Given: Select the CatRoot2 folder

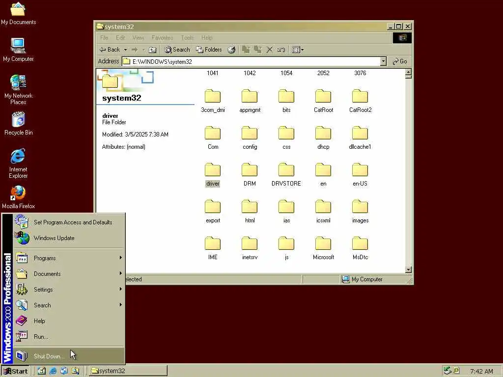Looking at the screenshot, I should [360, 101].
